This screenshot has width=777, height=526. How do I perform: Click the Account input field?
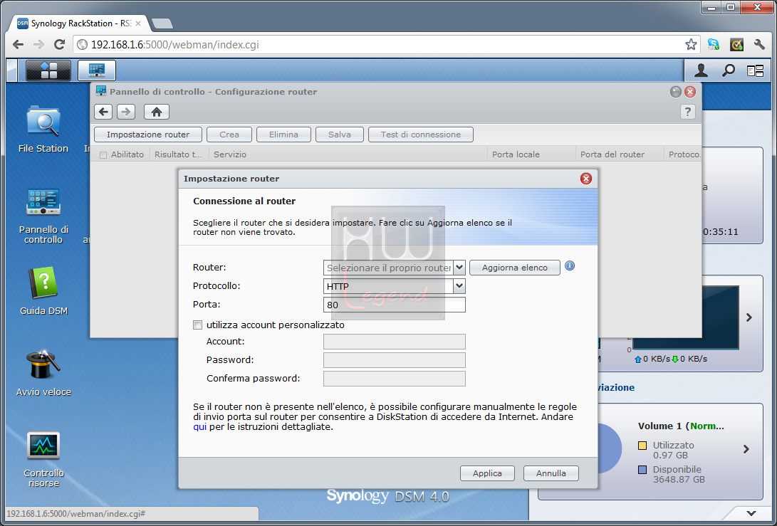395,342
